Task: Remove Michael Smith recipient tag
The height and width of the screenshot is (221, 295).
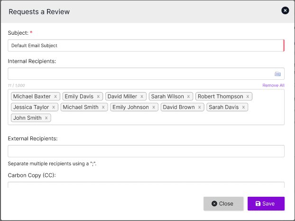Action: (x=103, y=107)
